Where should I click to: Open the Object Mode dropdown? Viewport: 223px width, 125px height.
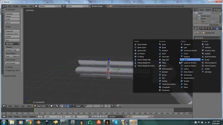click(41, 106)
